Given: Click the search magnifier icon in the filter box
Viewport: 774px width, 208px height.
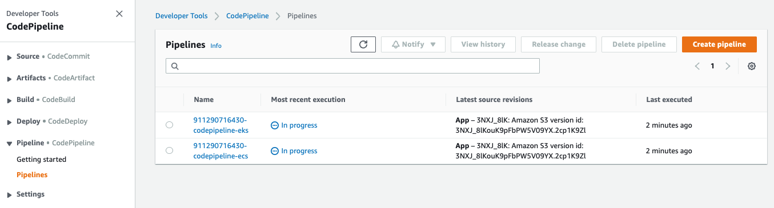Looking at the screenshot, I should pos(175,66).
